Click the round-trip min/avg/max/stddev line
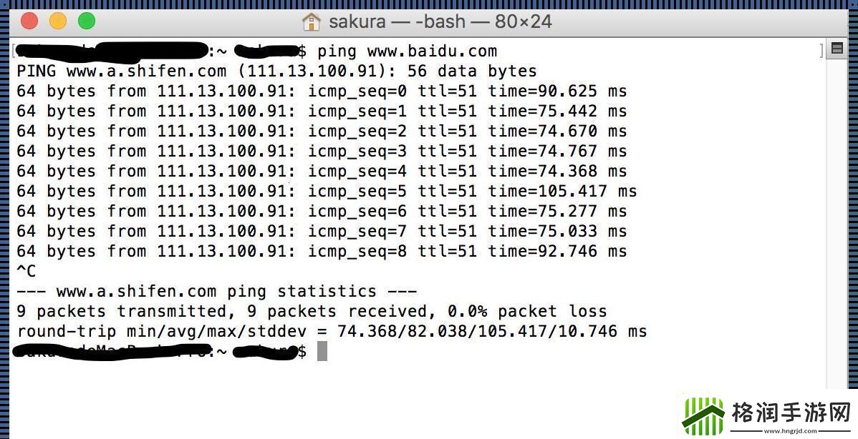Image resolution: width=858 pixels, height=439 pixels. pyautogui.click(x=332, y=331)
